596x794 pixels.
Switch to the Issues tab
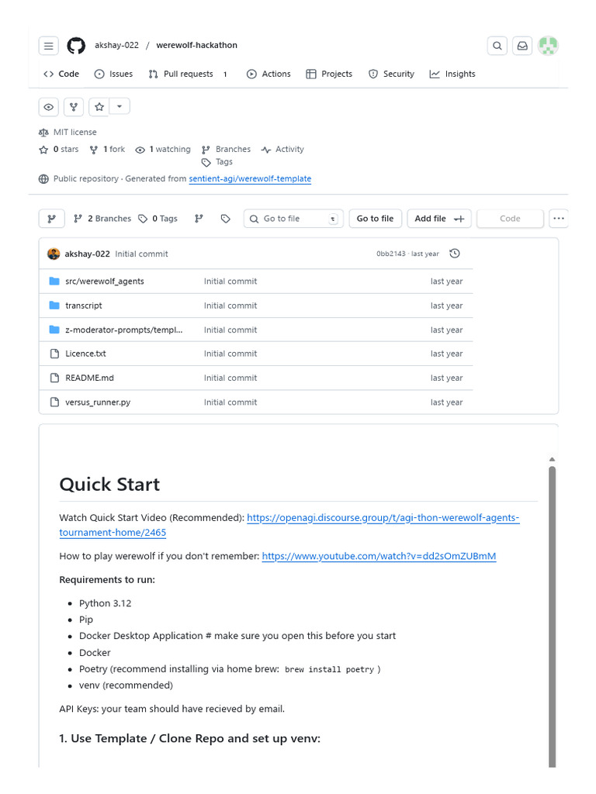coord(113,74)
